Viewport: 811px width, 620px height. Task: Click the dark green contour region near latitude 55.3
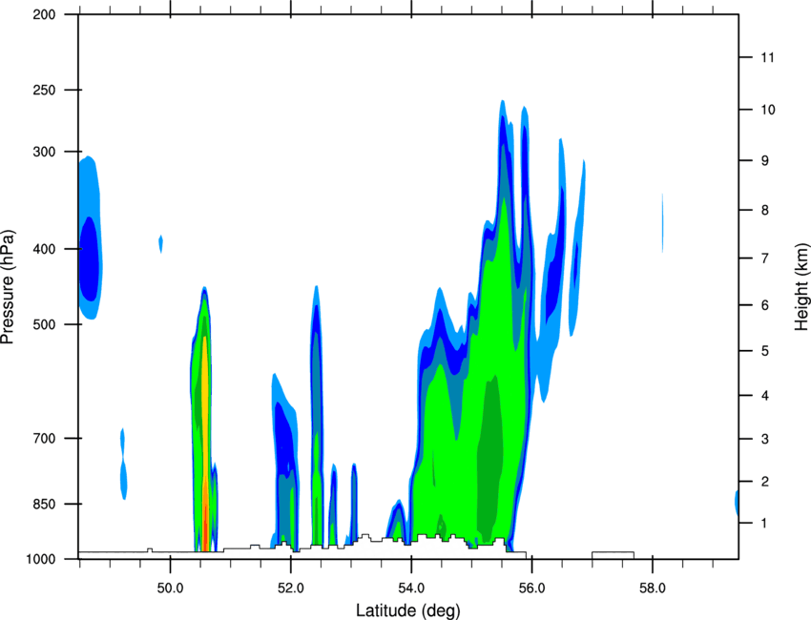[489, 460]
